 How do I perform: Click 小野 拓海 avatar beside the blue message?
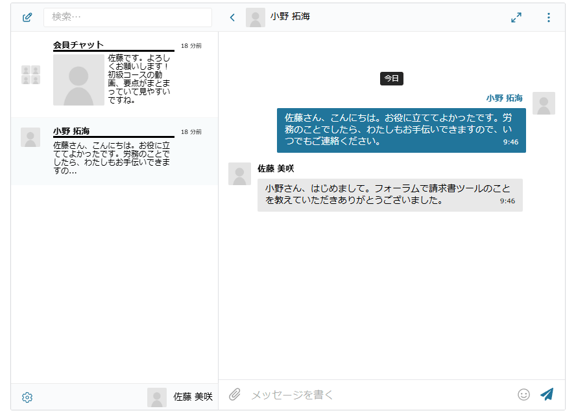click(x=544, y=103)
